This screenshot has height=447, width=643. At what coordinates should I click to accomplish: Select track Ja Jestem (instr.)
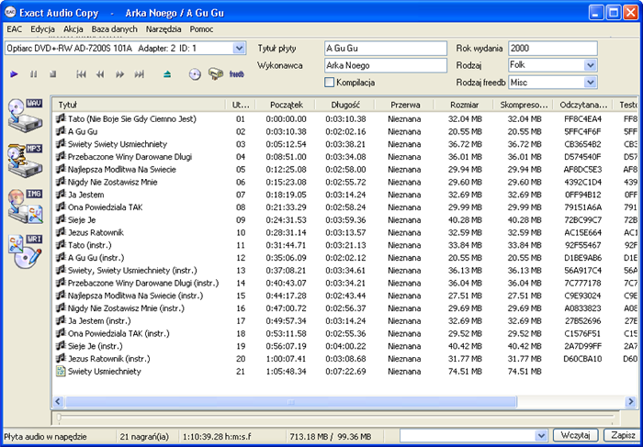click(99, 321)
